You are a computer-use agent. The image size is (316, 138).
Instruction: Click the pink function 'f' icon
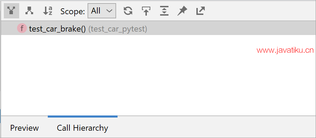22,28
